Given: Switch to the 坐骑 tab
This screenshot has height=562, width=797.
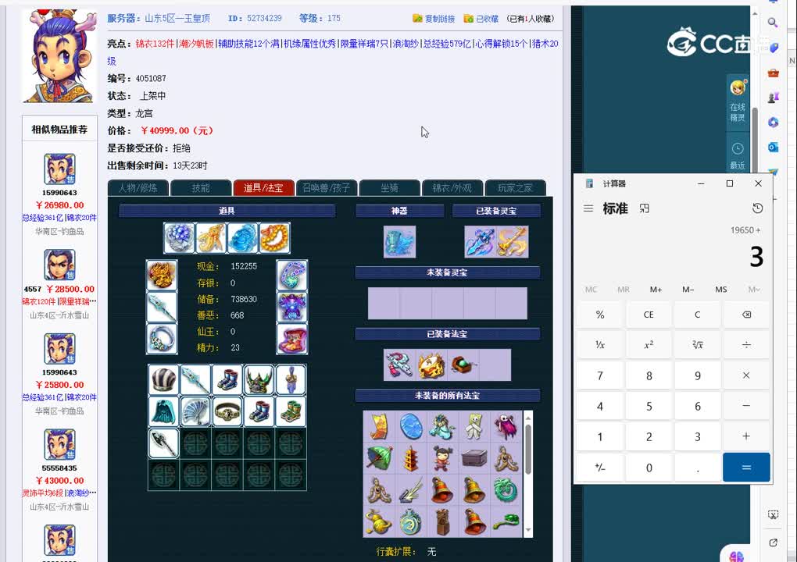Looking at the screenshot, I should pyautogui.click(x=389, y=188).
